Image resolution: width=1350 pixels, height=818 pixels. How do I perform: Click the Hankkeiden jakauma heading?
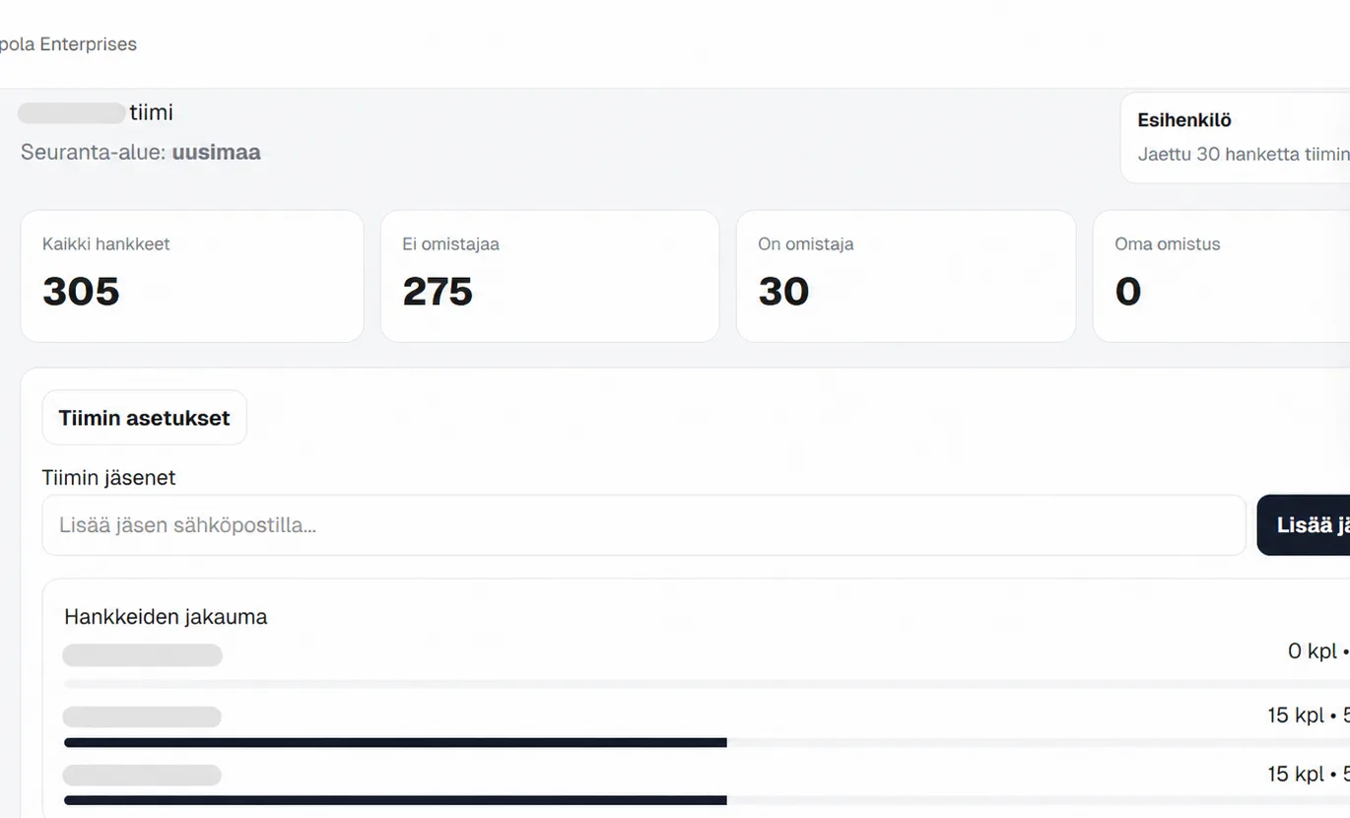(166, 617)
